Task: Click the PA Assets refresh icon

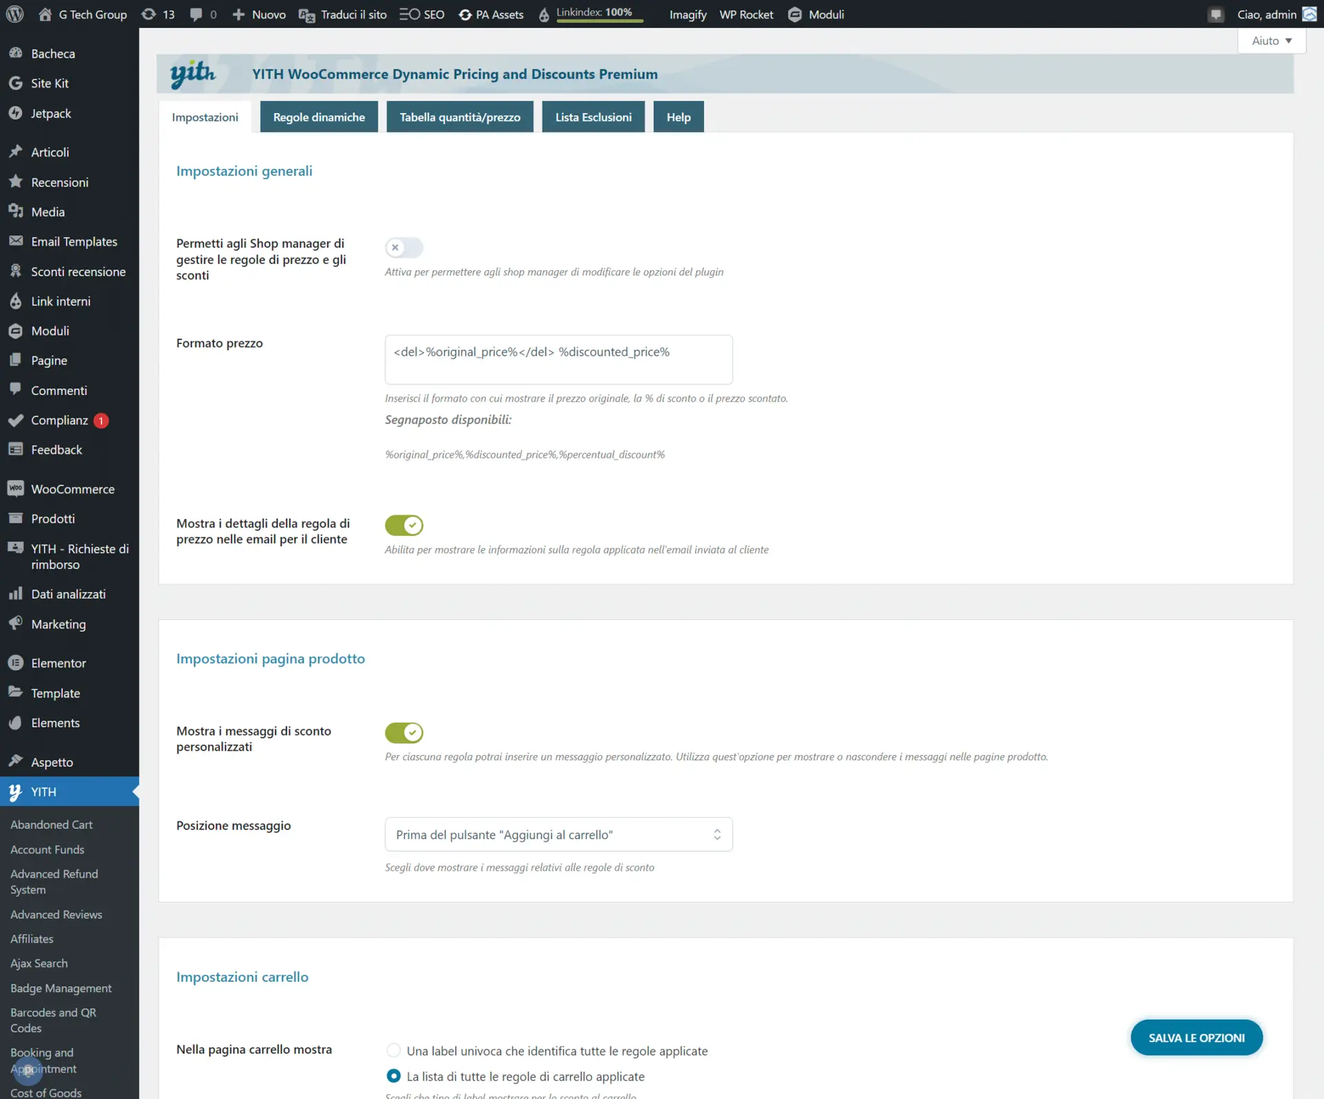Action: 465,14
